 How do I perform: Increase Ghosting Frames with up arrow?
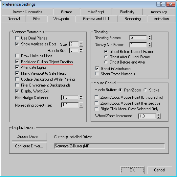(x=149, y=37)
